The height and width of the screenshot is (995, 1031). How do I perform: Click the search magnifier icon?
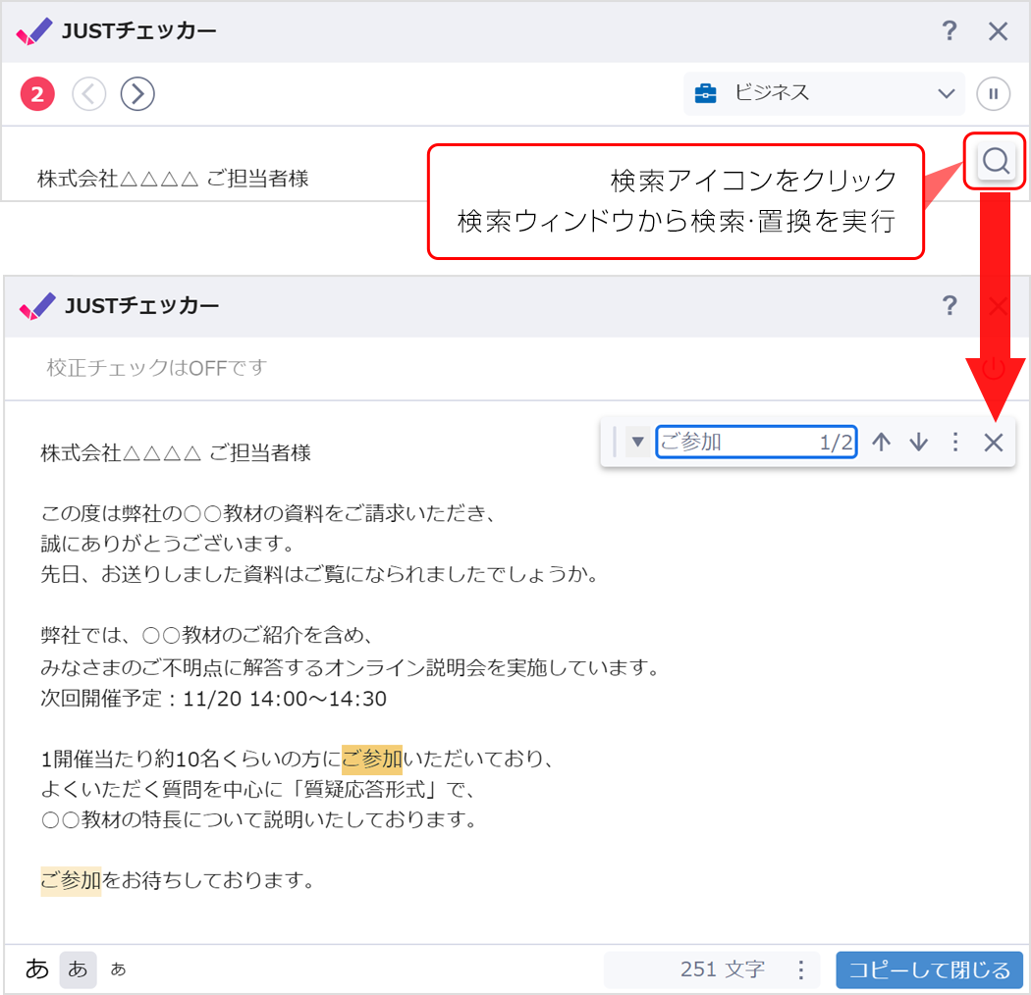tap(995, 162)
